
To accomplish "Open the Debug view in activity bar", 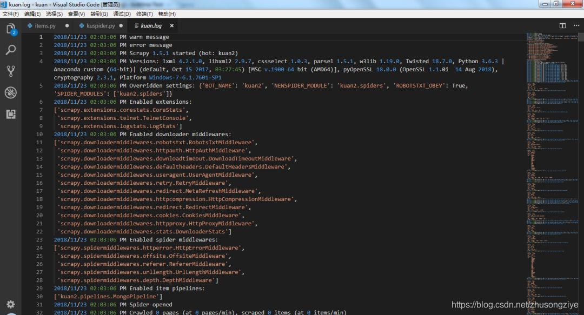I will (11, 92).
